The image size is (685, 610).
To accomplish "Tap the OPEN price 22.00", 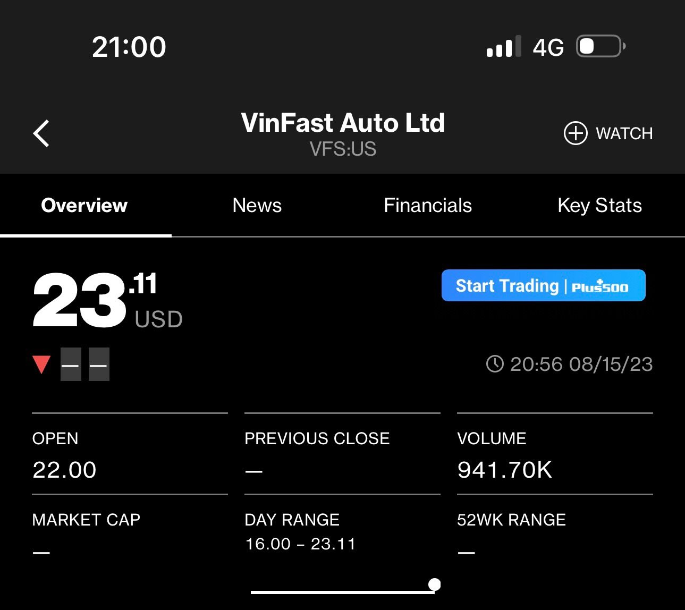I will 64,470.
